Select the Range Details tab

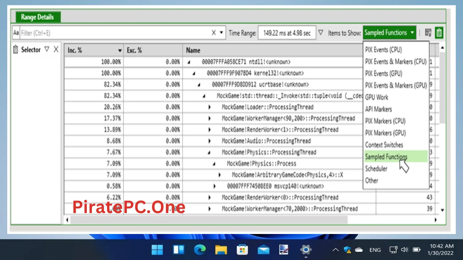[x=37, y=17]
